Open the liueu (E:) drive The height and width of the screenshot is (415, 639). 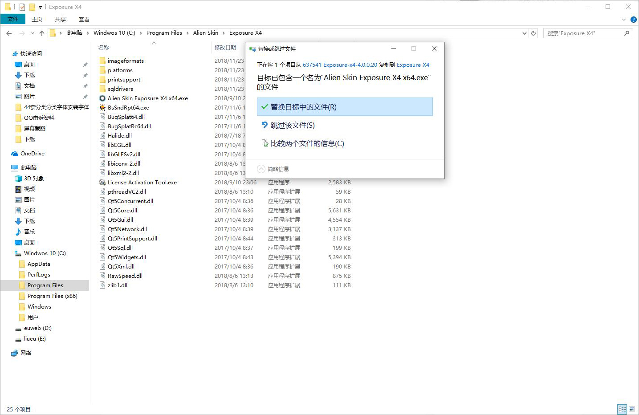click(x=35, y=339)
